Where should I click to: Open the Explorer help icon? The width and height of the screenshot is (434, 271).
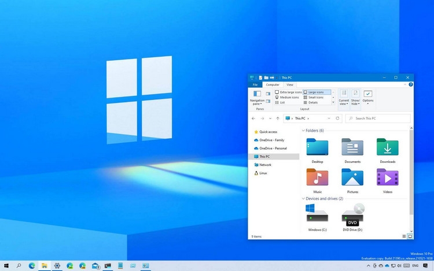tap(411, 84)
